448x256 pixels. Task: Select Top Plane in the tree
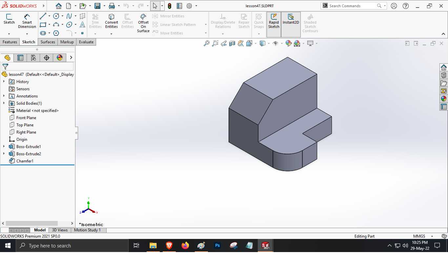click(25, 125)
